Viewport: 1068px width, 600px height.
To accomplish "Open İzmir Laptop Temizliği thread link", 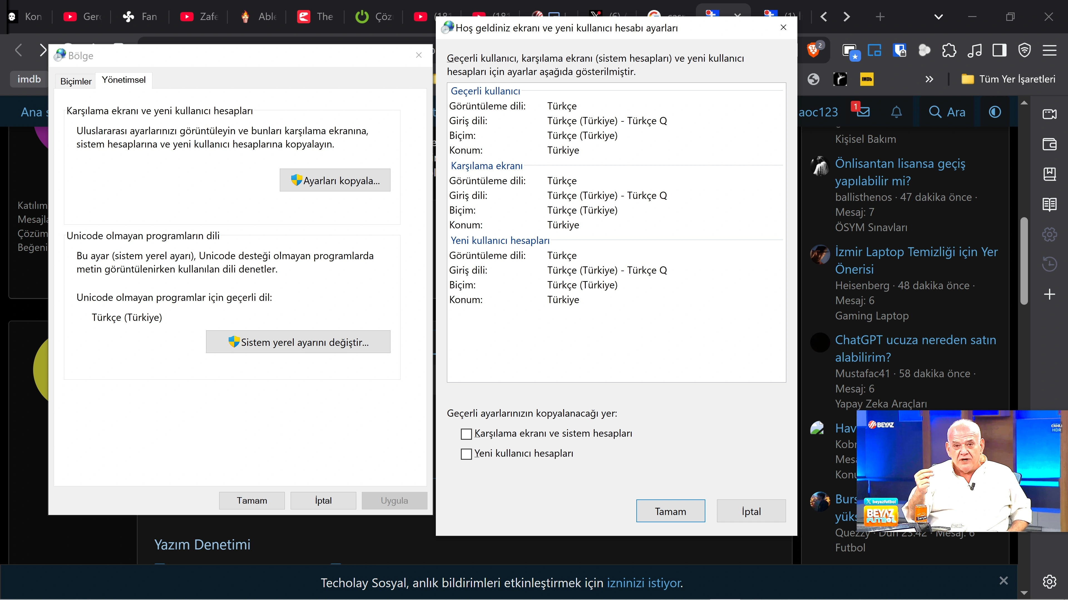I will coord(916,260).
